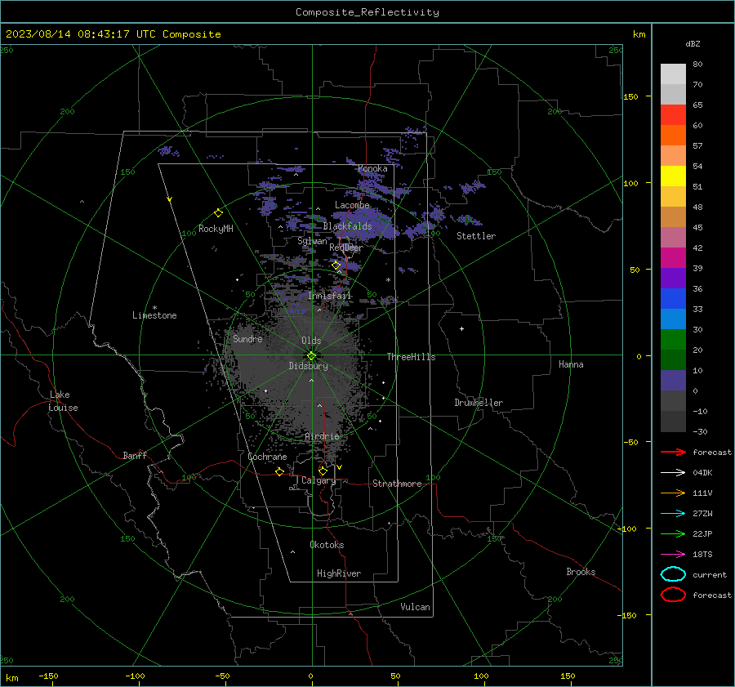Click the 'current' legend label

[710, 575]
